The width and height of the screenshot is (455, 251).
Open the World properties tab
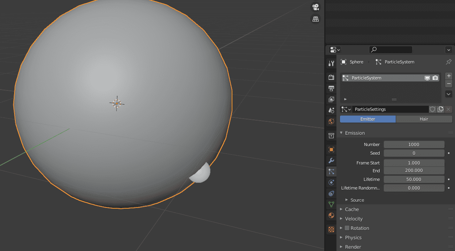tap(331, 121)
